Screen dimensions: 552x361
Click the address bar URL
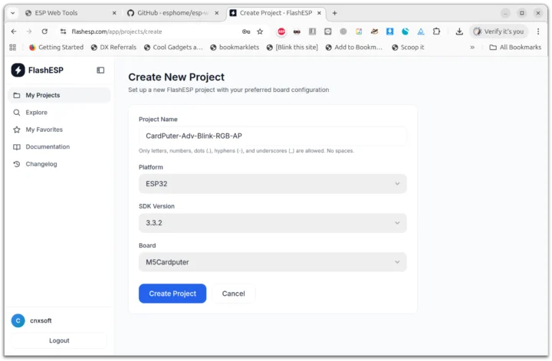117,31
